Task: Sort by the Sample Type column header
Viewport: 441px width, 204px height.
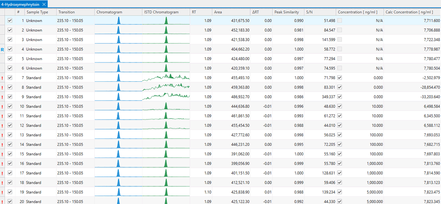Action: (40, 12)
